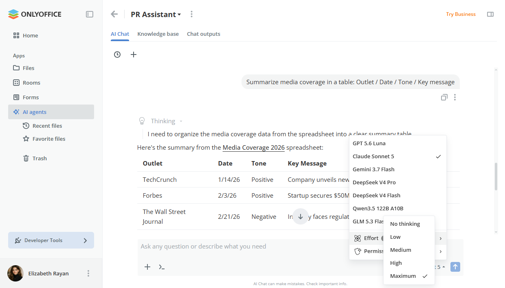Select AI agents in sidebar
The height and width of the screenshot is (288, 505).
pos(51,112)
